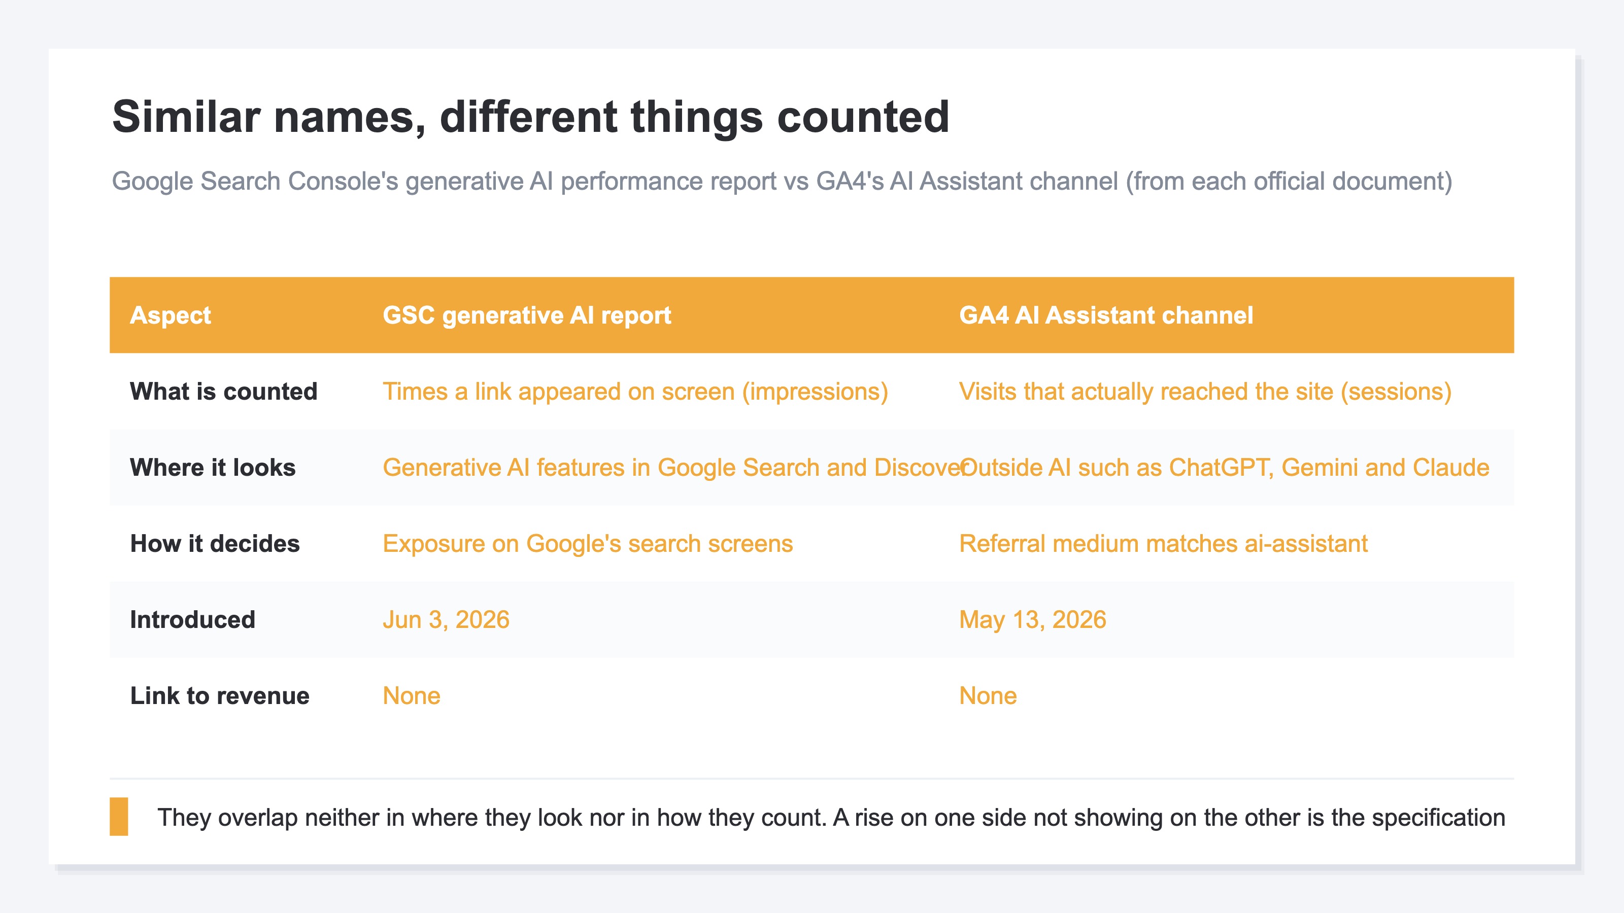The image size is (1624, 913).
Task: Select the subtitle about Google Search Console's report
Action: coord(782,182)
